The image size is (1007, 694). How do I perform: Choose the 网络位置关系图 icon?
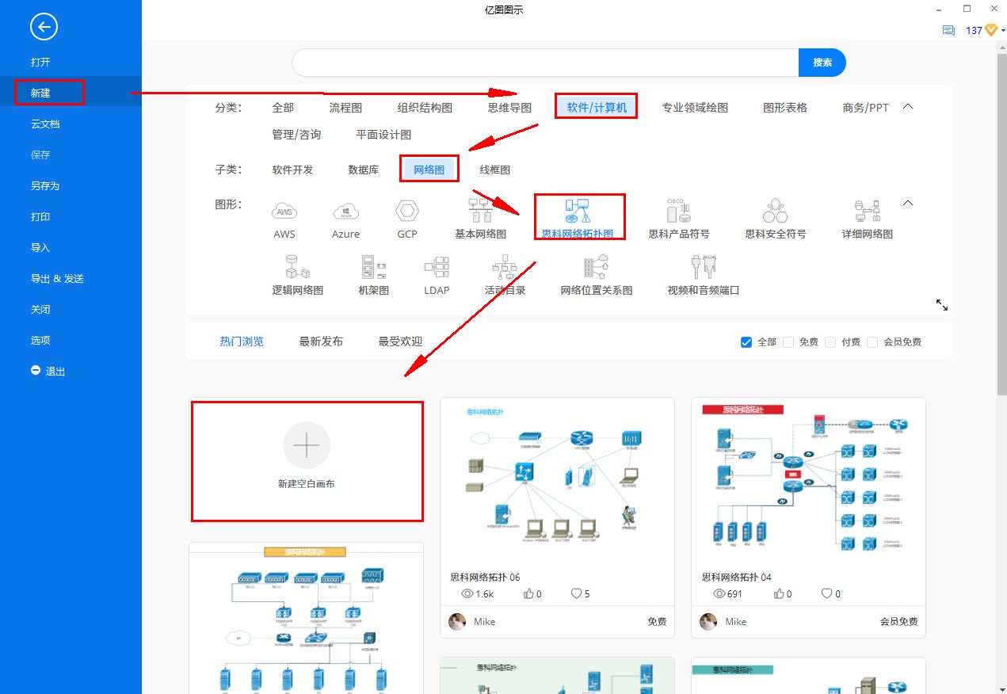[596, 267]
